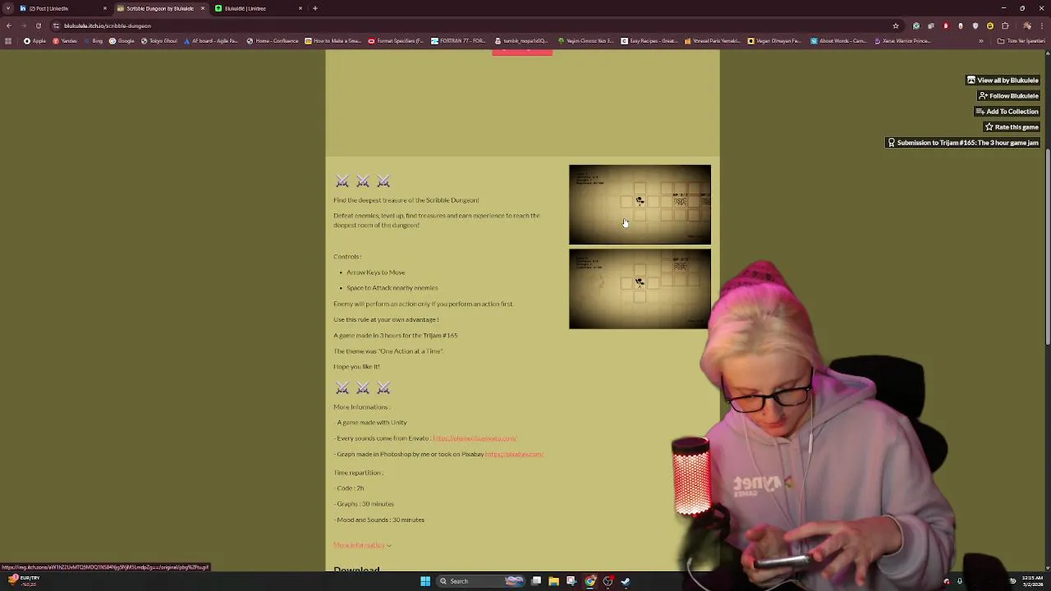This screenshot has height=591, width=1051.
Task: Open the apps grid shortcut in bookmarks bar
Action: (x=8, y=41)
